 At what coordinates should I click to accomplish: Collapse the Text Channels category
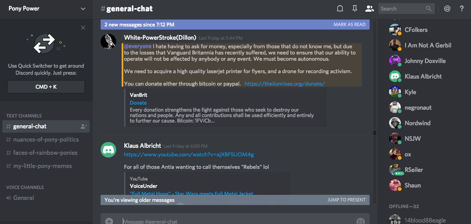(x=24, y=116)
